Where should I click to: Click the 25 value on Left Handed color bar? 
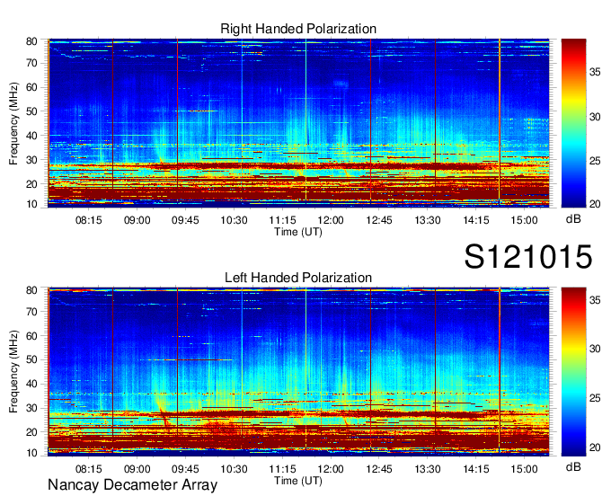click(x=595, y=398)
